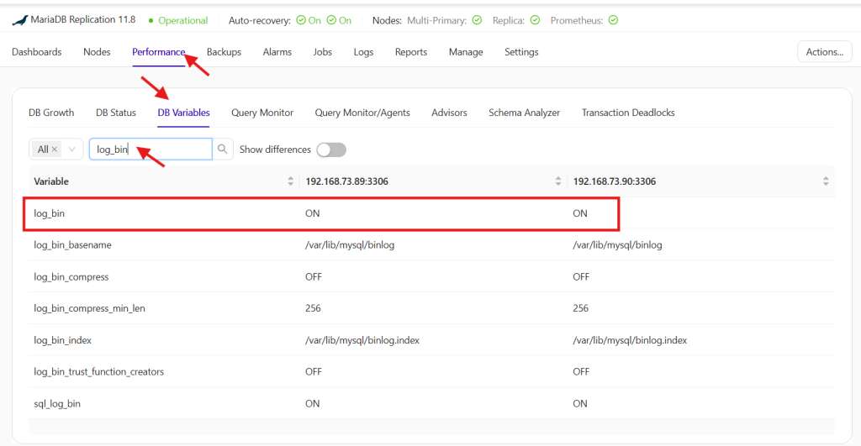The height and width of the screenshot is (446, 861).
Task: Click the first Auto-recovery On check icon
Action: [301, 20]
